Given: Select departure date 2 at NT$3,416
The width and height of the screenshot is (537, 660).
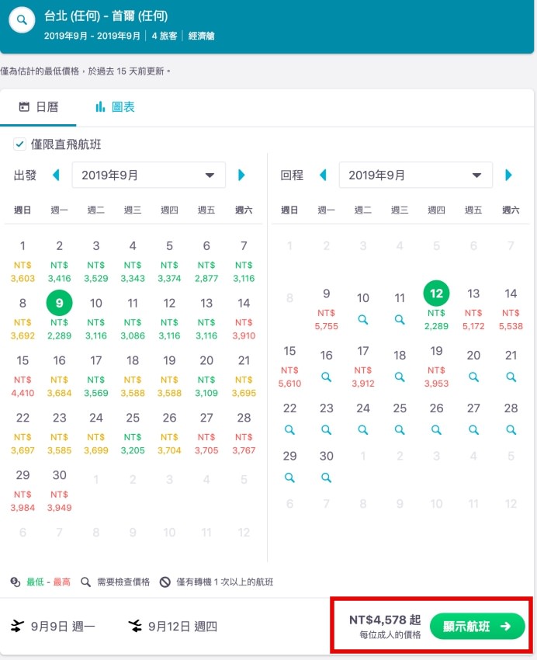Looking at the screenshot, I should 59,261.
